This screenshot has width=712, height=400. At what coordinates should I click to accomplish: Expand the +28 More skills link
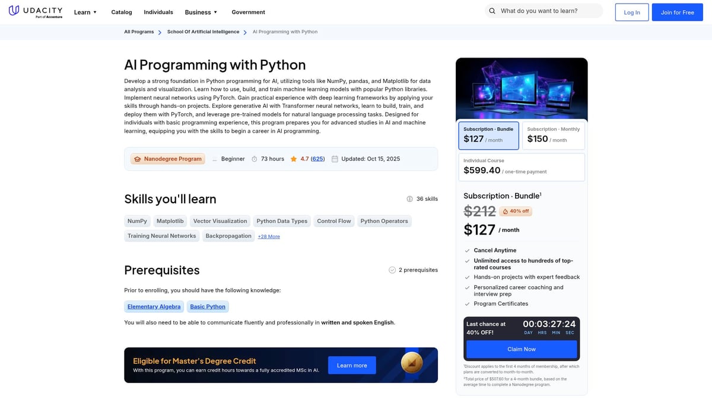(x=269, y=236)
